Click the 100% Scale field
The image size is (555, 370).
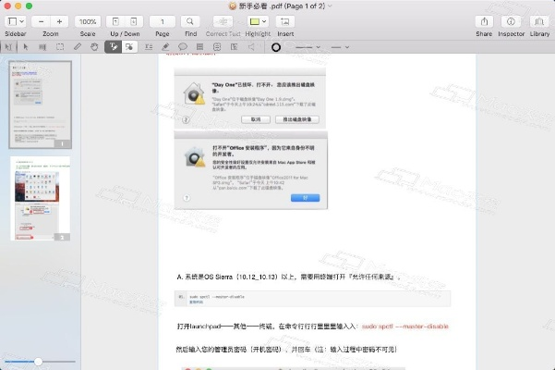[88, 21]
